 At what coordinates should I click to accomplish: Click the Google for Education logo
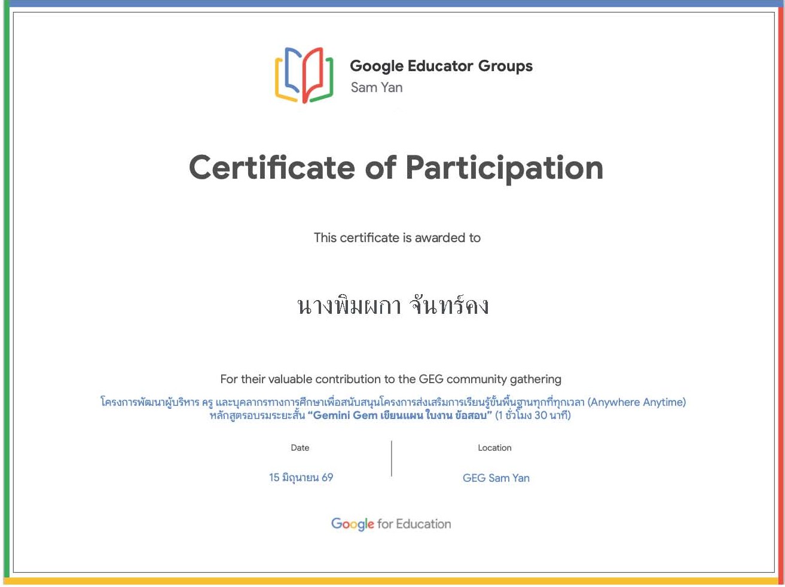[x=391, y=524]
